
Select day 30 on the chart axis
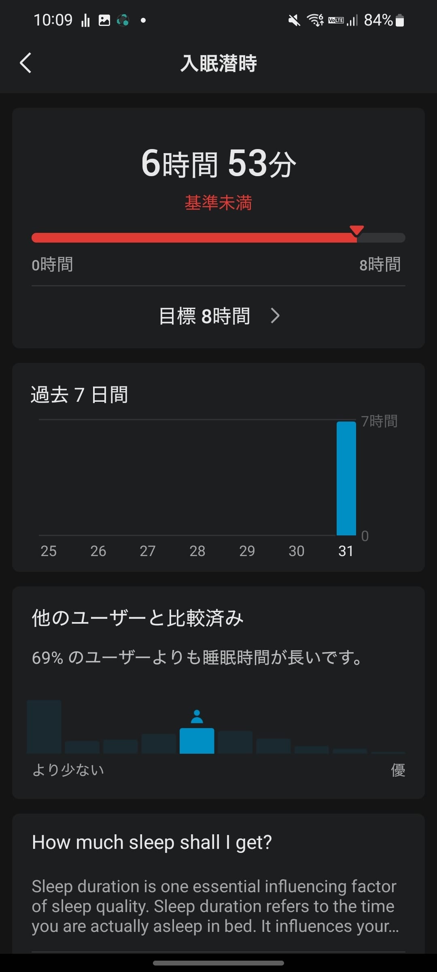point(297,551)
